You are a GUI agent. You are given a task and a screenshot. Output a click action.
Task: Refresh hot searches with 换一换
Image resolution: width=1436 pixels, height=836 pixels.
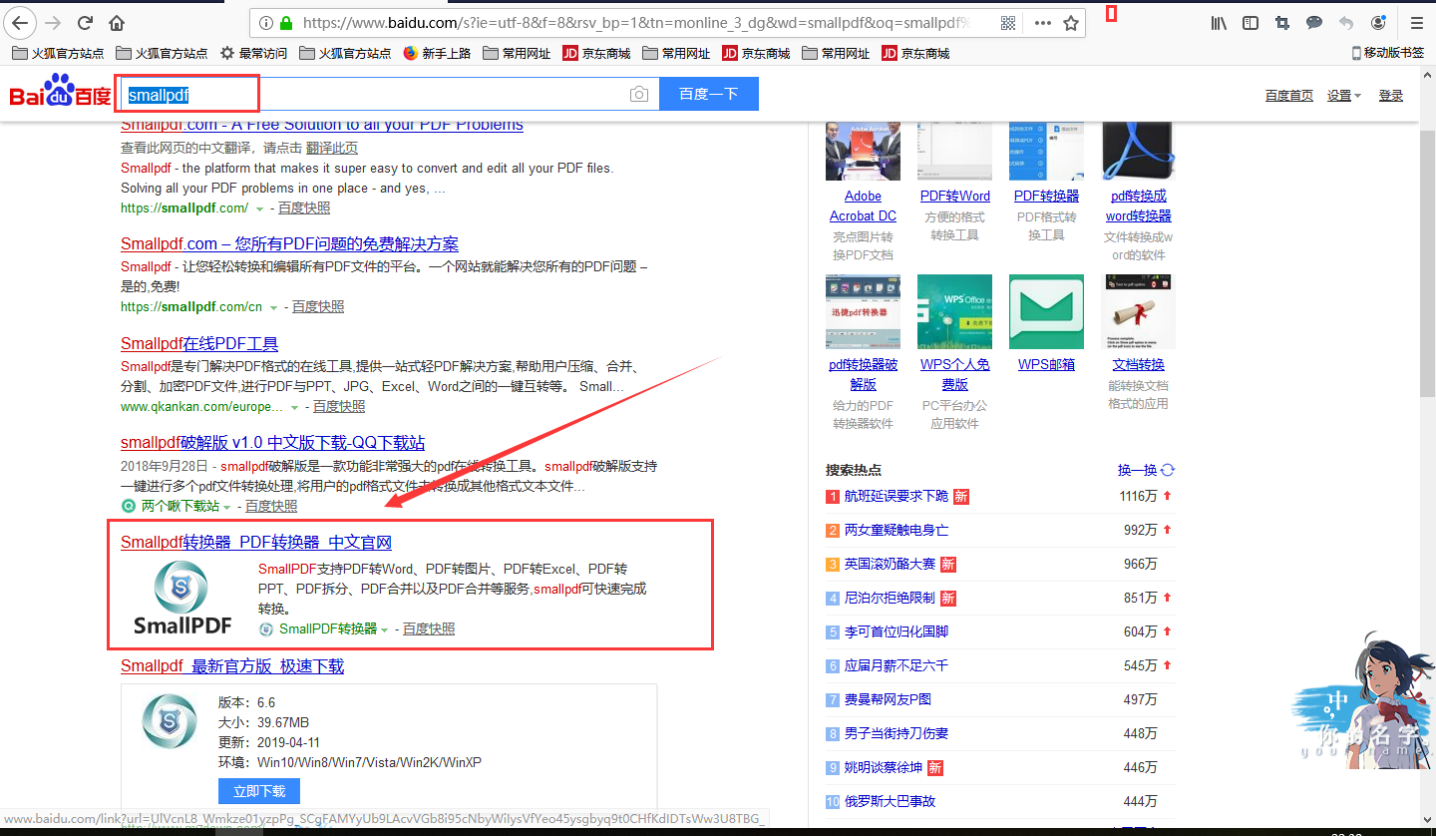tap(1146, 470)
